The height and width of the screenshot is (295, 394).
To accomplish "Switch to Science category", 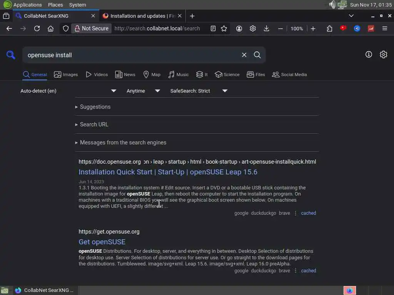I will 227,75.
